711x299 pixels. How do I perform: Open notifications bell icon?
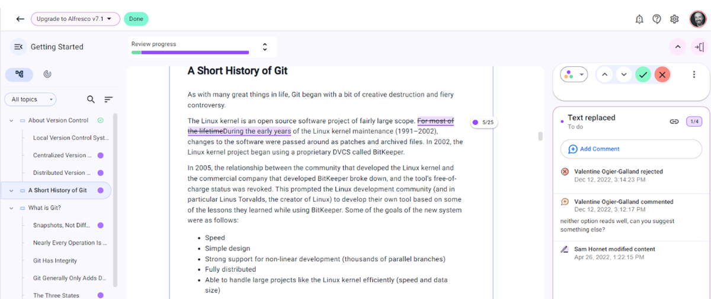[639, 19]
